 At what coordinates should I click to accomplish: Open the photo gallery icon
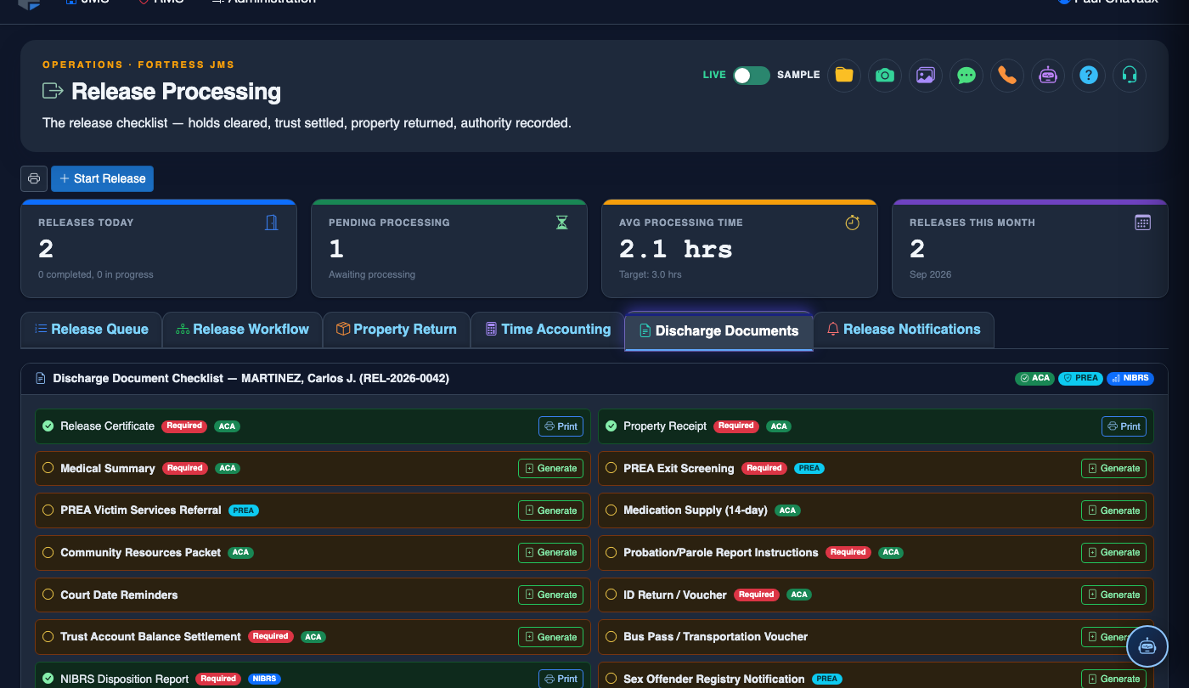click(x=926, y=75)
